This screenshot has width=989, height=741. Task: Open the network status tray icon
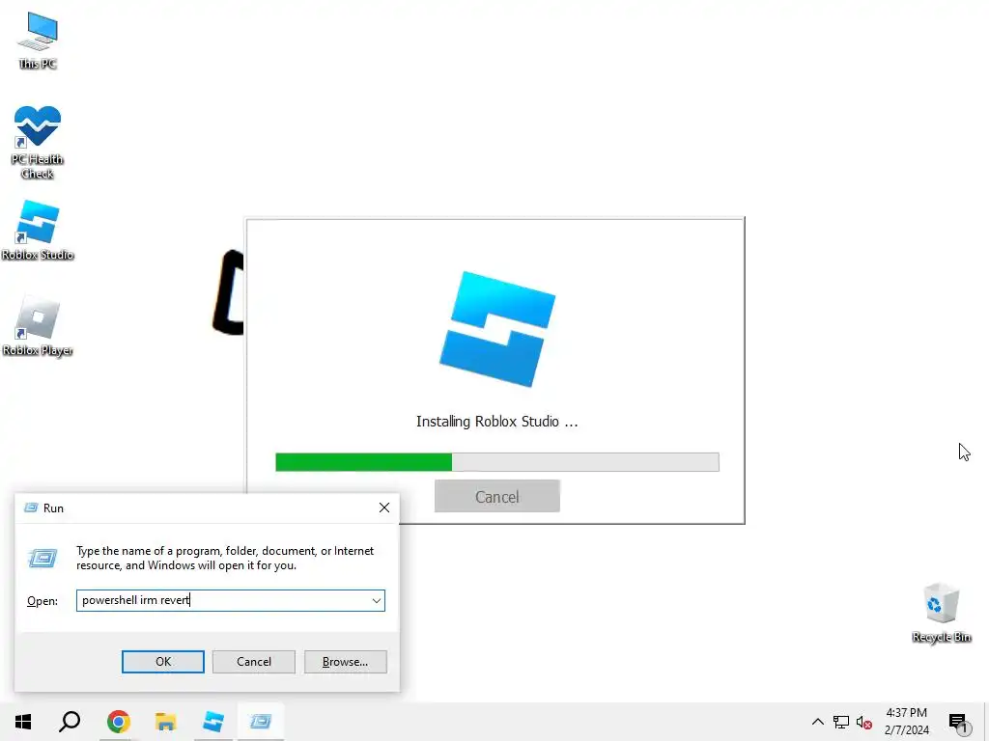point(841,722)
